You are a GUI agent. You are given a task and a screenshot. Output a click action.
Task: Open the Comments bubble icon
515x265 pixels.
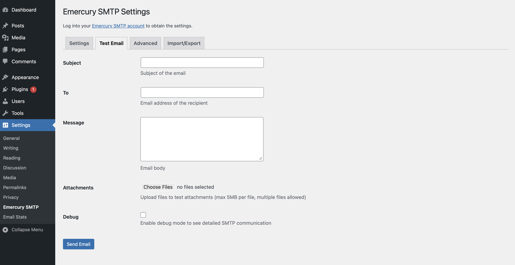6,61
